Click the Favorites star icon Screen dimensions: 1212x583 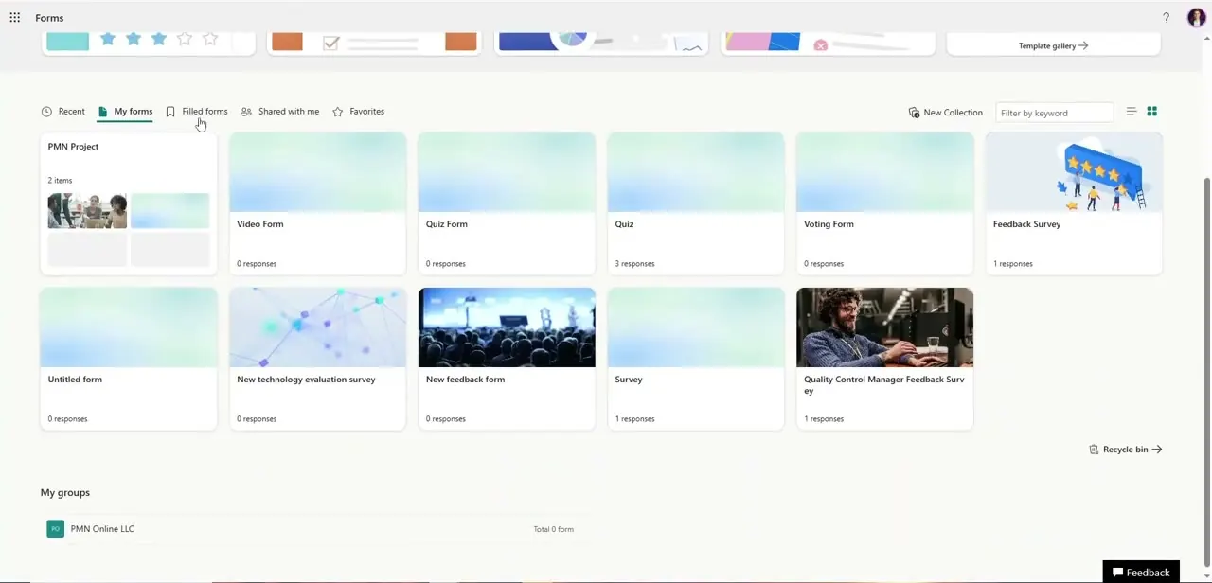pos(338,112)
